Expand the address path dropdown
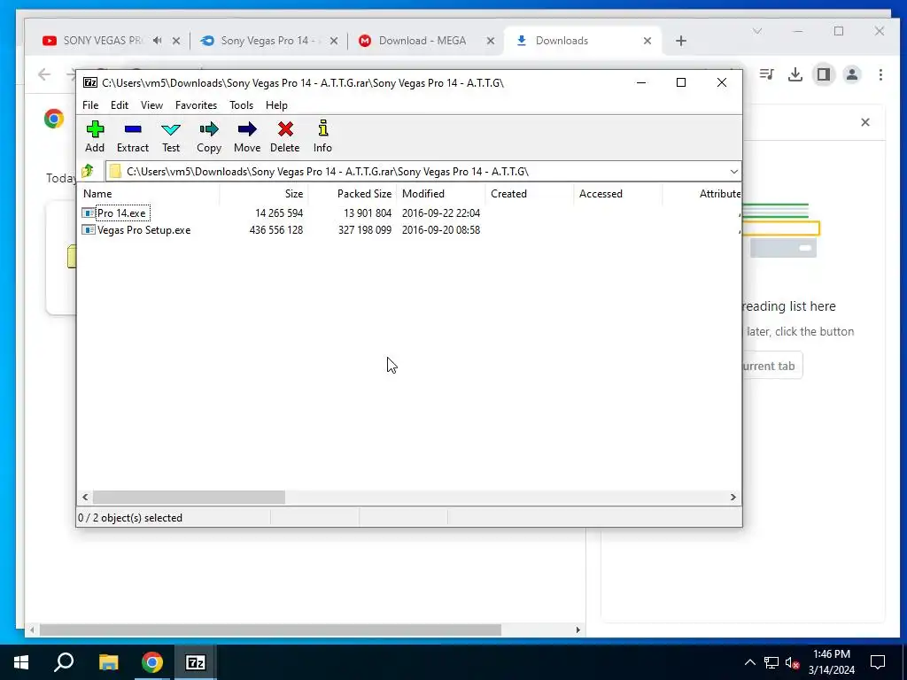The height and width of the screenshot is (680, 907). pos(733,172)
